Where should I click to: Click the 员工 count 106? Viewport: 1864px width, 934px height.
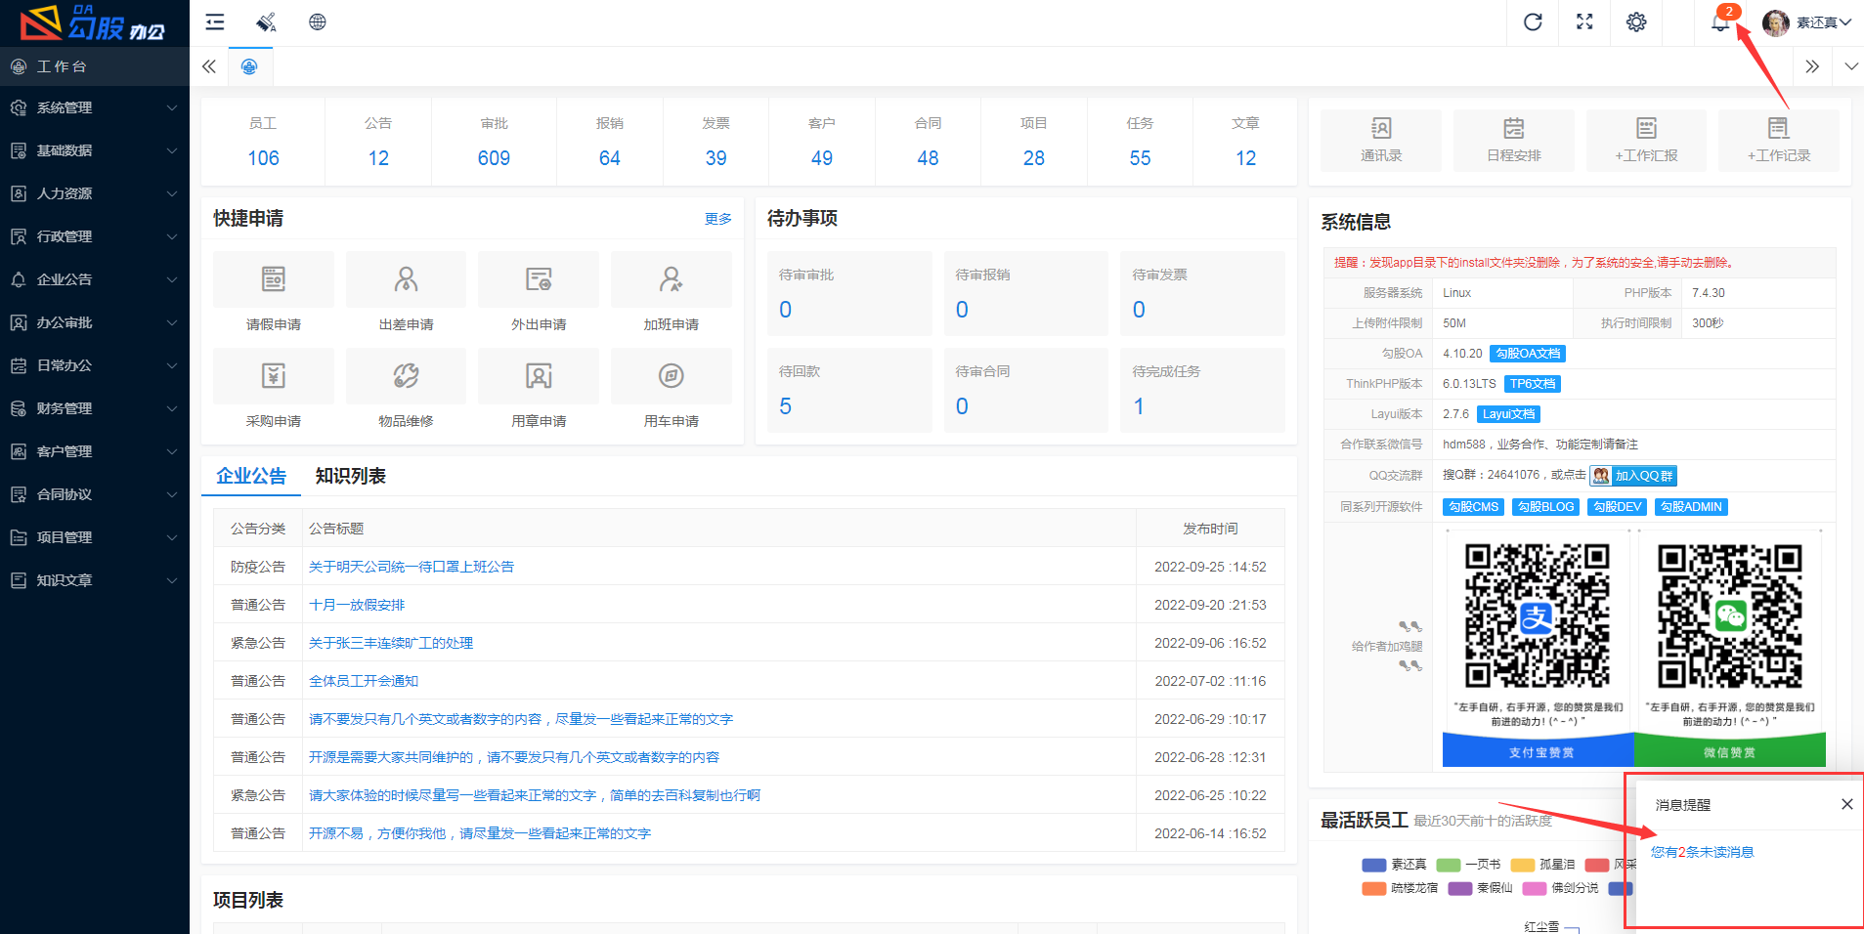pyautogui.click(x=263, y=158)
